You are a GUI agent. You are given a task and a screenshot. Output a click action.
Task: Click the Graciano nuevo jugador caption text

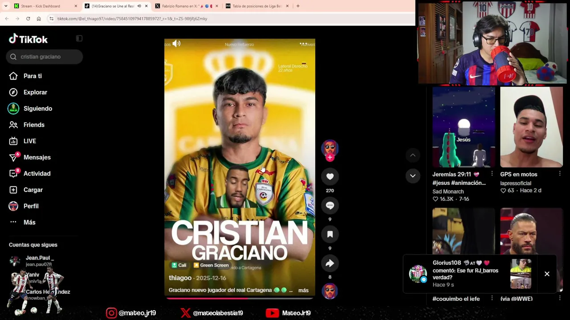point(220,290)
